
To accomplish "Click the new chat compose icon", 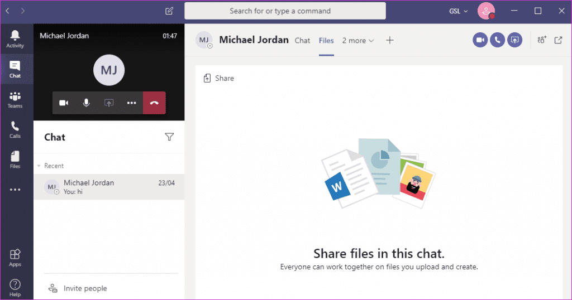I will point(169,11).
